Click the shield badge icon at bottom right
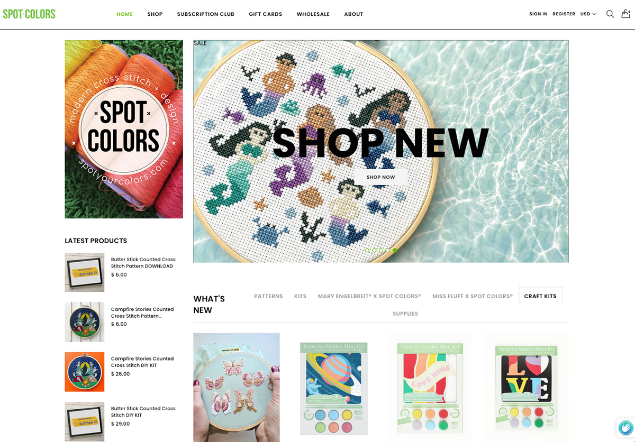The width and height of the screenshot is (635, 442). pos(625,427)
